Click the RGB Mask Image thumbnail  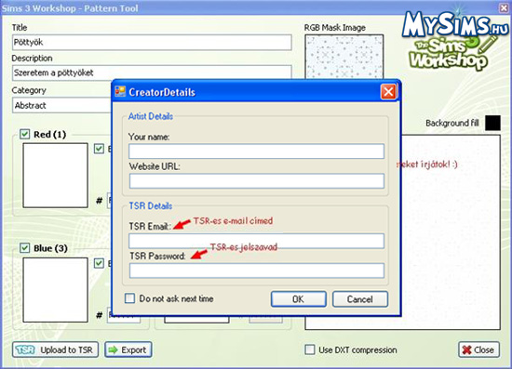tap(344, 57)
